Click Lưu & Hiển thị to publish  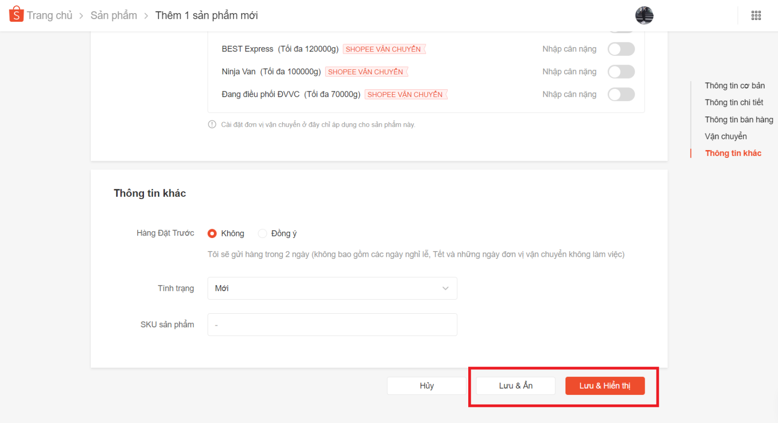[604, 386]
